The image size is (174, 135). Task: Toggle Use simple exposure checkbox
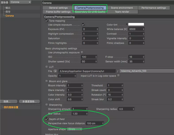click(x=83, y=24)
